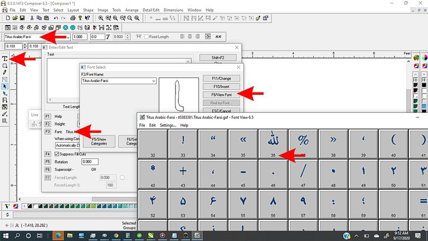This screenshot has height=241, width=428.
Task: Click right text justification icon
Action: click(x=197, y=36)
